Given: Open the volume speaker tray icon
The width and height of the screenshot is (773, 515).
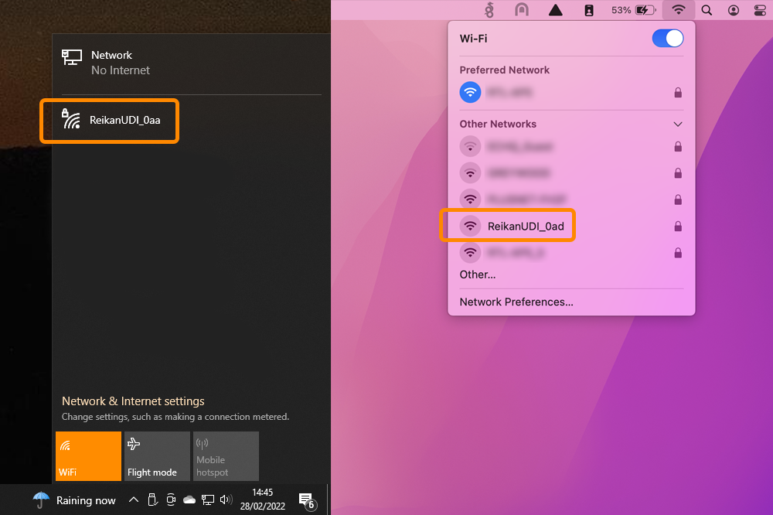Looking at the screenshot, I should click(x=226, y=500).
